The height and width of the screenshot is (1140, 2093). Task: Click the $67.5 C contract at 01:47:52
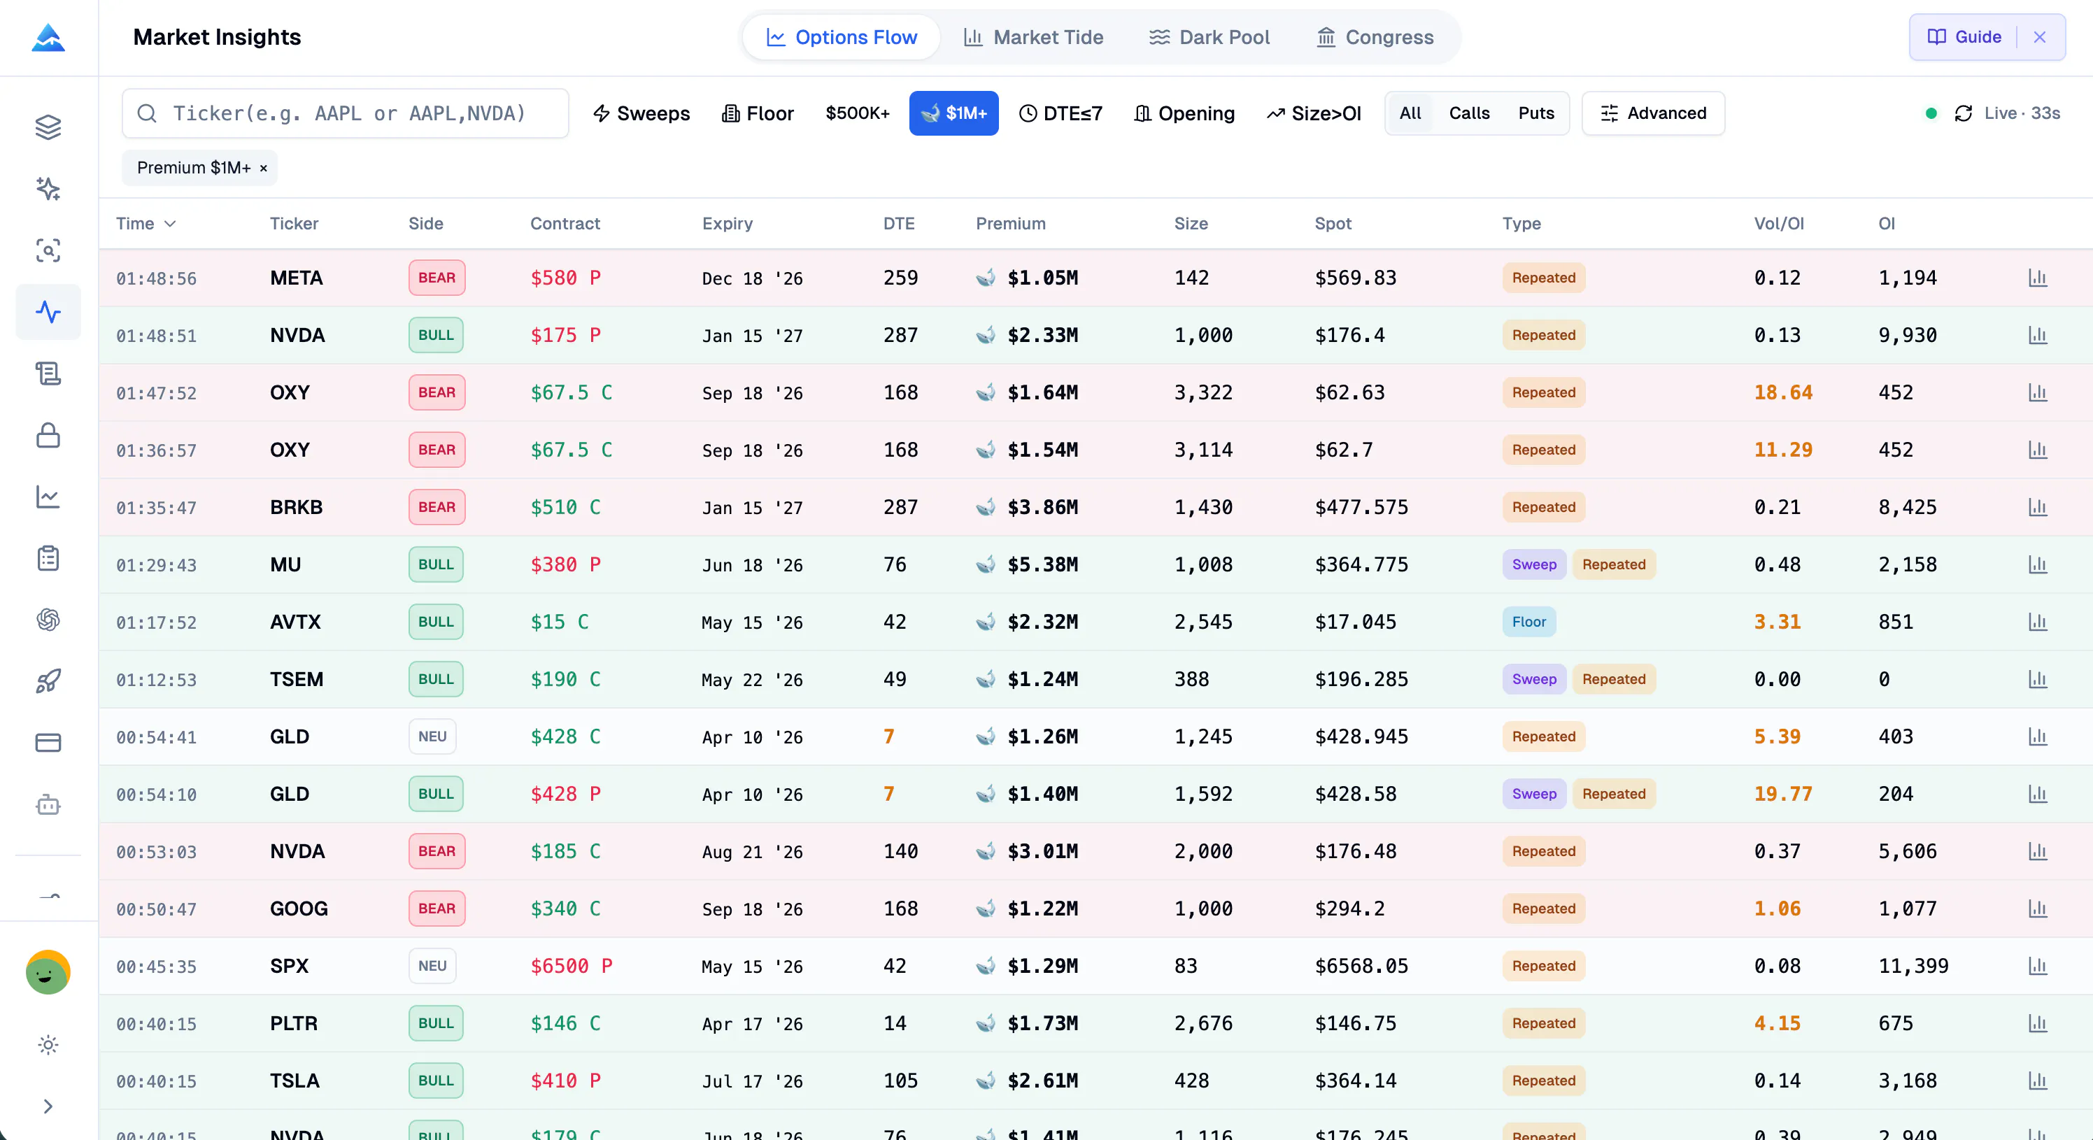(x=572, y=392)
